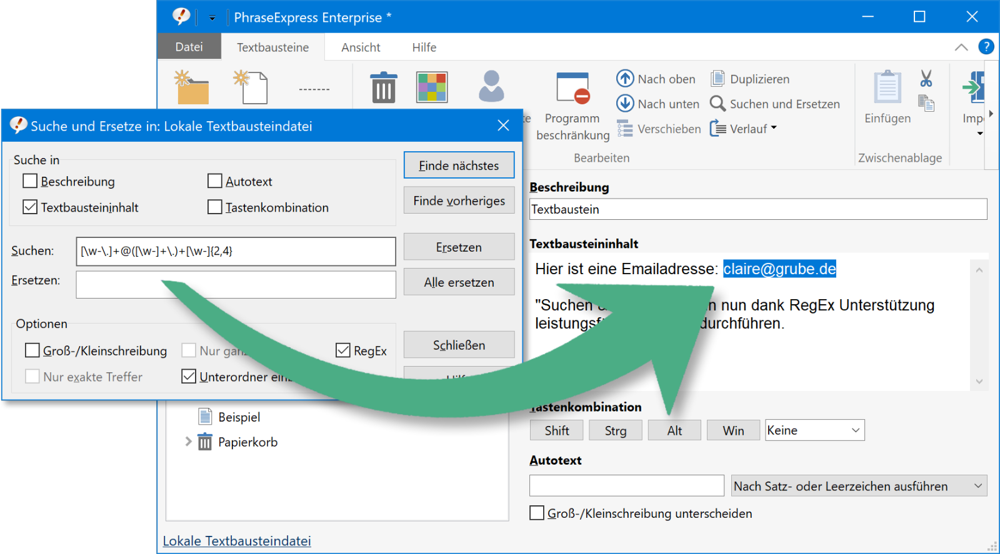Open quick access toolbar dropdown arrow
Screen dimensions: 1000x554
[212, 17]
